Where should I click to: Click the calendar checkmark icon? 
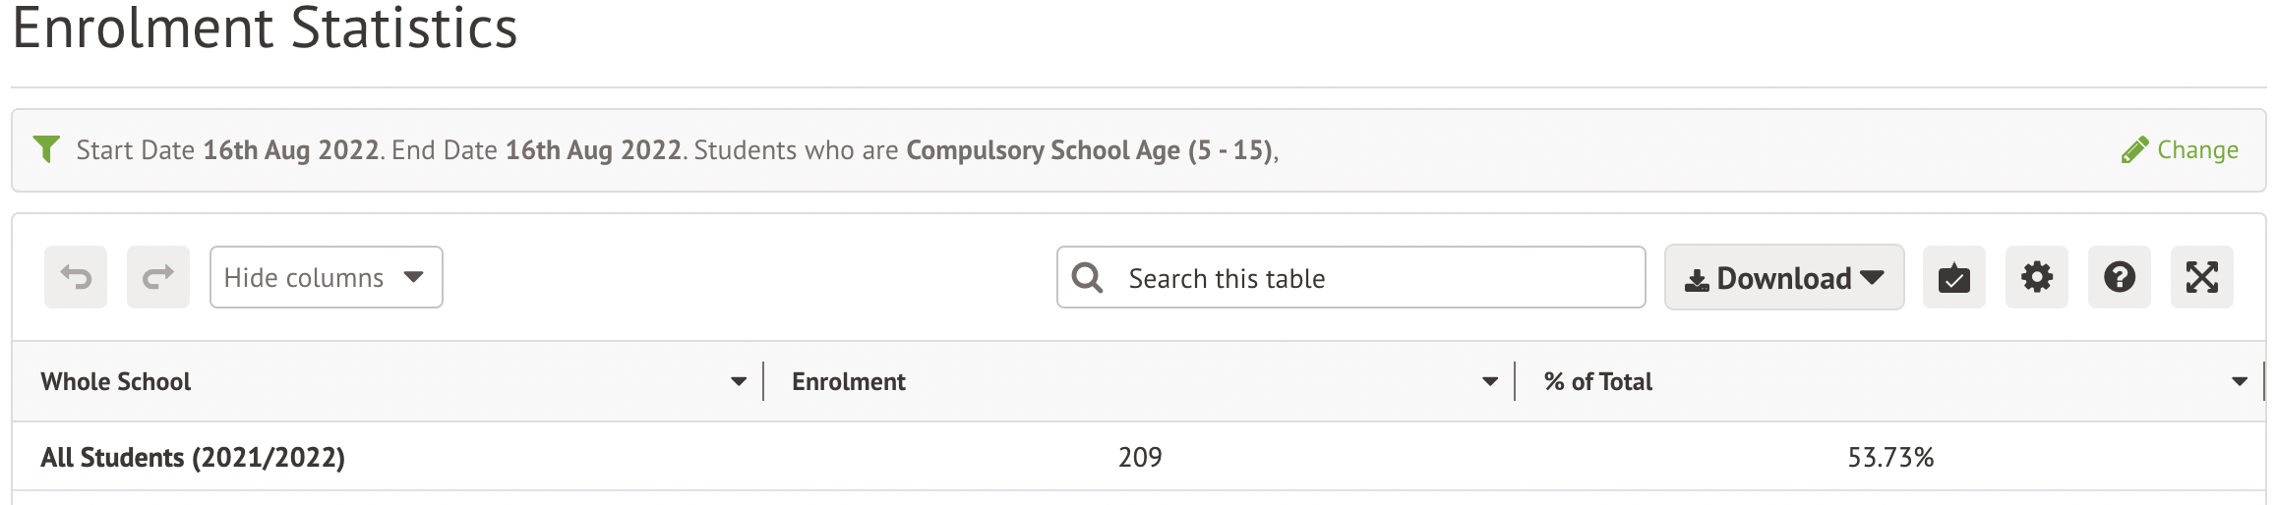click(x=1954, y=278)
